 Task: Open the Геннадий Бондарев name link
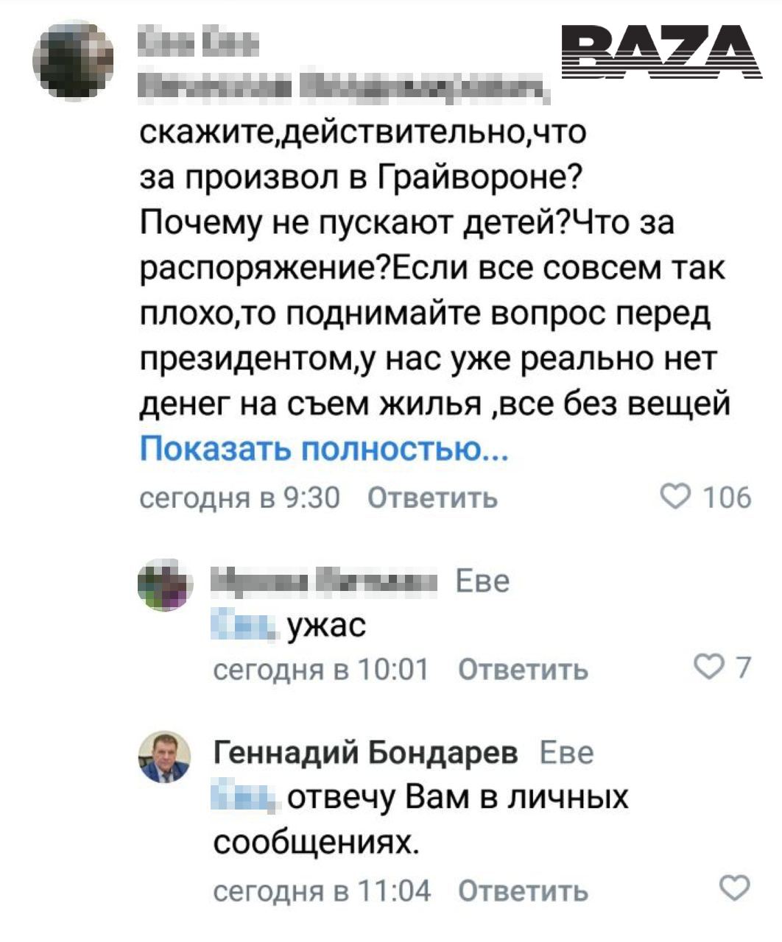pos(365,753)
